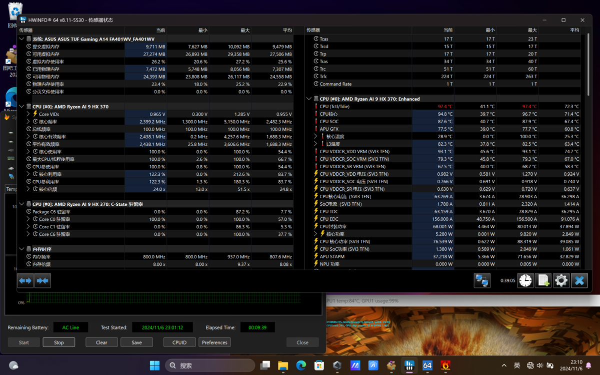Open Task View from the taskbar
Screen dimensions: 600x375
pos(265,365)
